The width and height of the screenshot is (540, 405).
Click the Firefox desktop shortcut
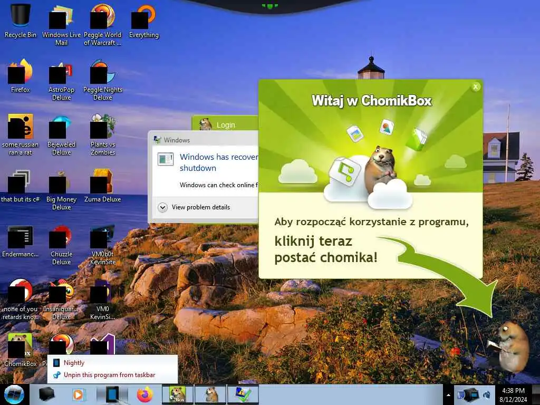21,76
